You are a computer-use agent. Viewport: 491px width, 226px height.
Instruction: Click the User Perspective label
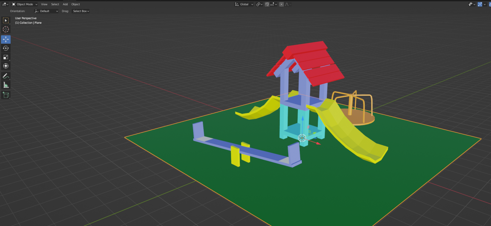point(26,18)
